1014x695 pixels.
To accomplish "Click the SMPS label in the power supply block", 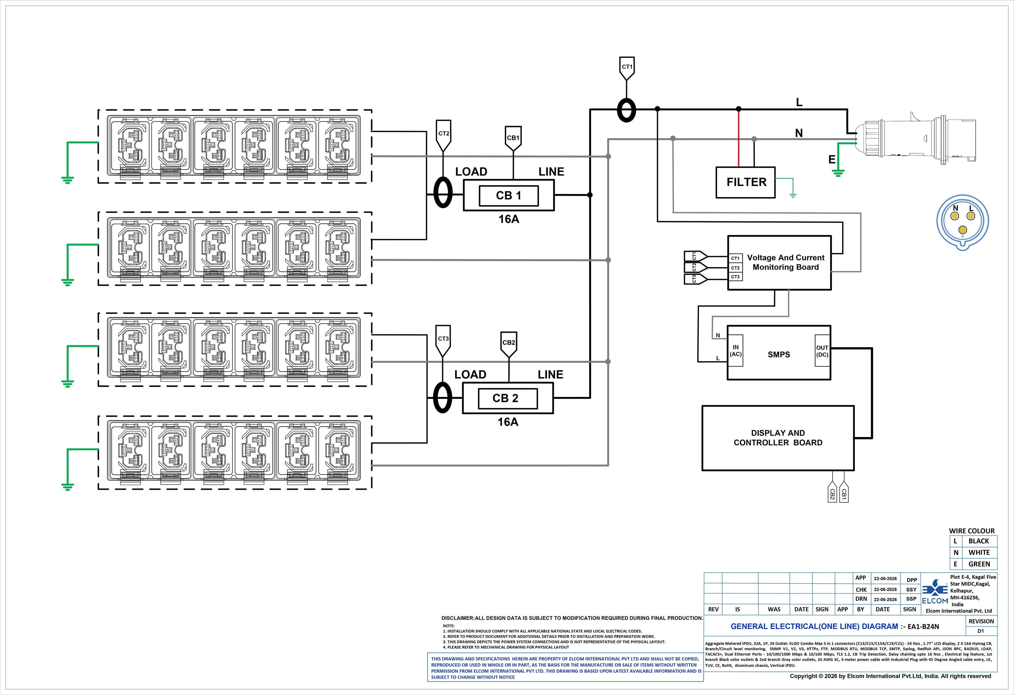I will 779,354.
